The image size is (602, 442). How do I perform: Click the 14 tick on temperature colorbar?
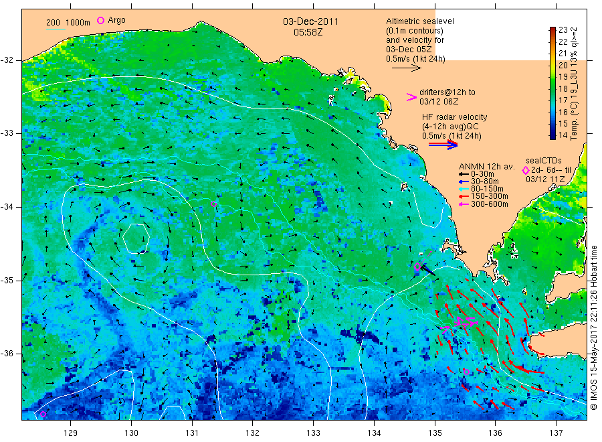[x=563, y=135]
